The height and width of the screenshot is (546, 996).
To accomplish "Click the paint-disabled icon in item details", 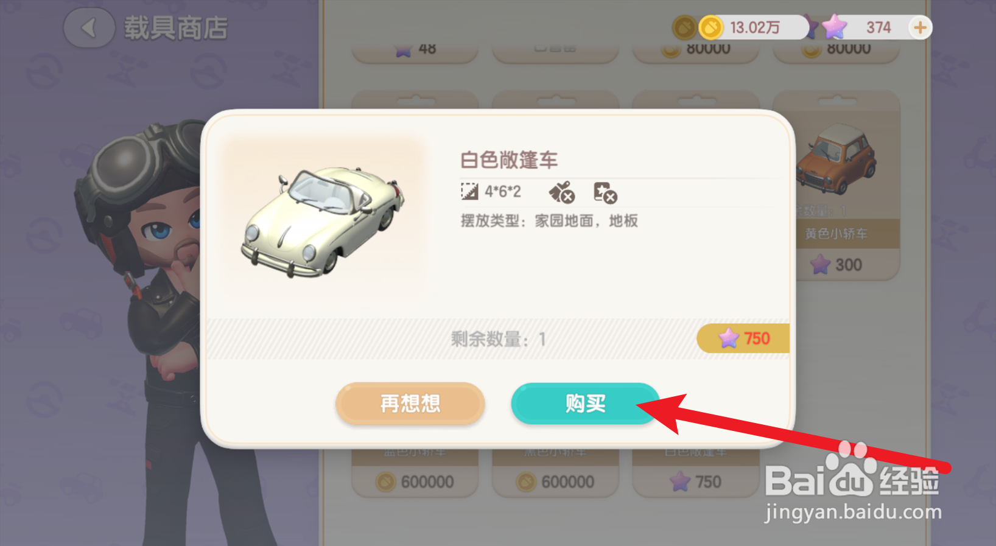I will point(561,192).
